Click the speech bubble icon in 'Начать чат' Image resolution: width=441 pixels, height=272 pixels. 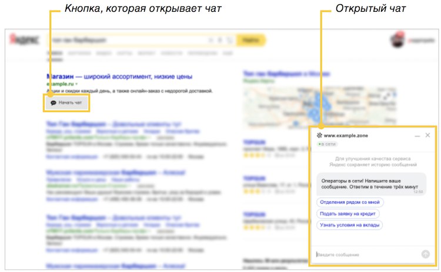pyautogui.click(x=53, y=103)
